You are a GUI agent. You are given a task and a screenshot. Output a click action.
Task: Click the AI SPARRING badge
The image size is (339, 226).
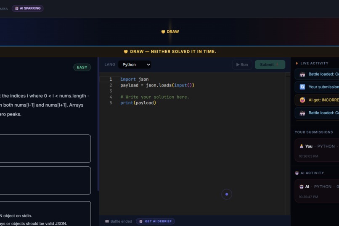click(27, 8)
